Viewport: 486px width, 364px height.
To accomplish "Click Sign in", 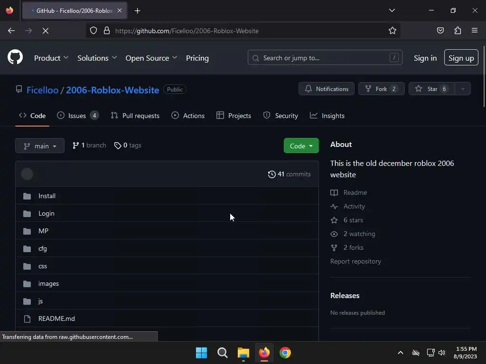I will pyautogui.click(x=425, y=58).
